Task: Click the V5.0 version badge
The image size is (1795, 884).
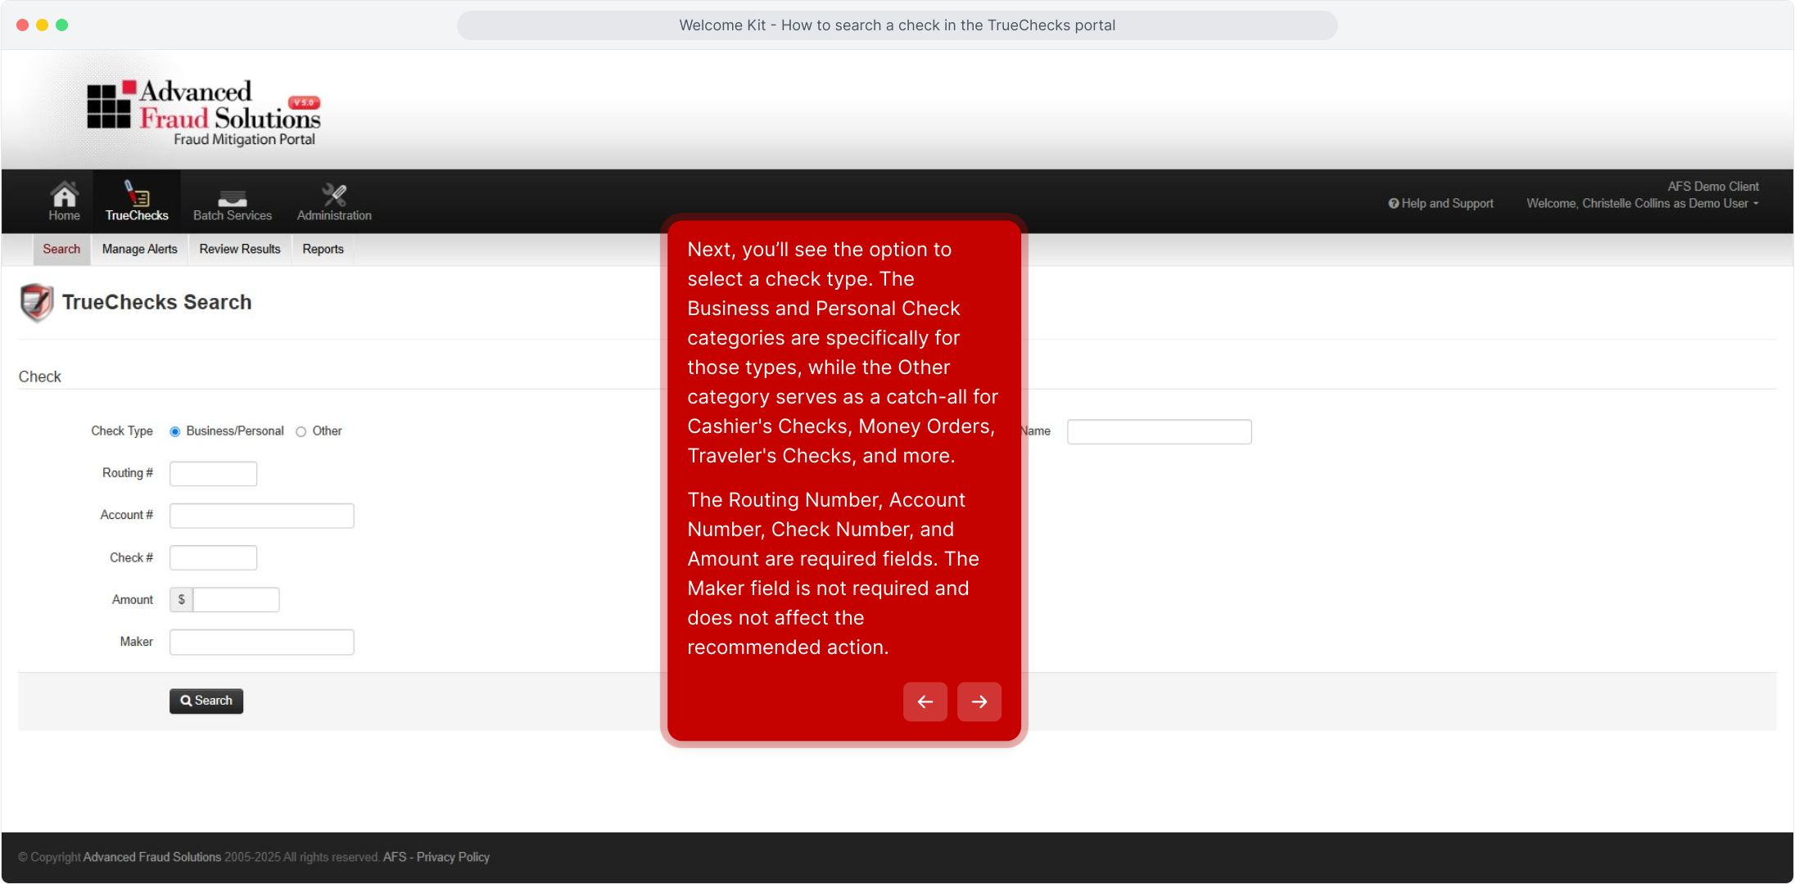Action: coord(305,103)
